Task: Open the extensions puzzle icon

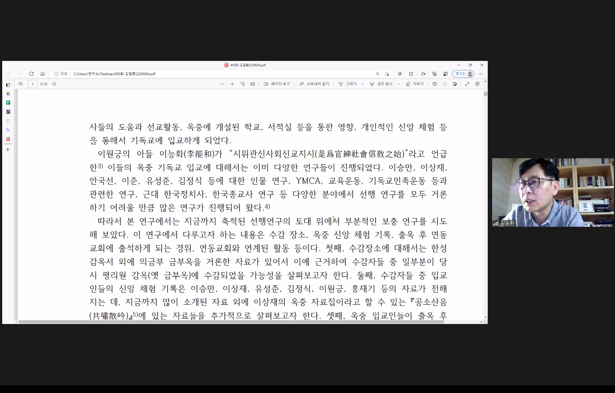Action: pos(411,74)
